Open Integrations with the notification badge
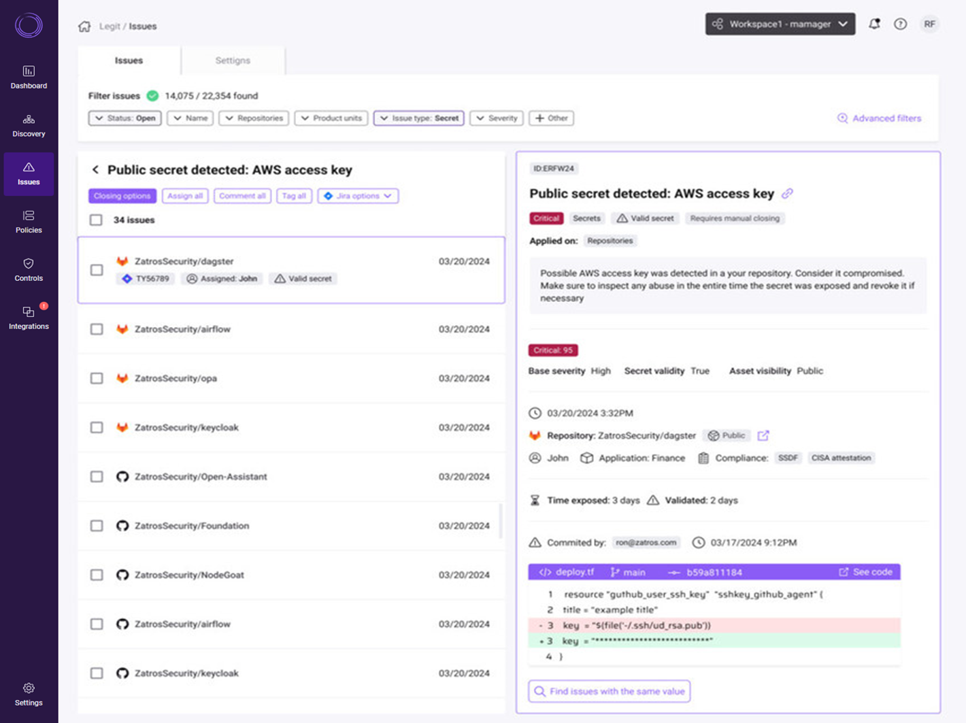This screenshot has height=723, width=966. 29,318
